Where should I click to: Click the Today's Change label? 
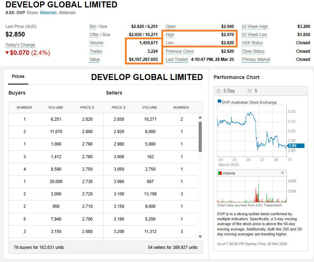click(x=20, y=45)
